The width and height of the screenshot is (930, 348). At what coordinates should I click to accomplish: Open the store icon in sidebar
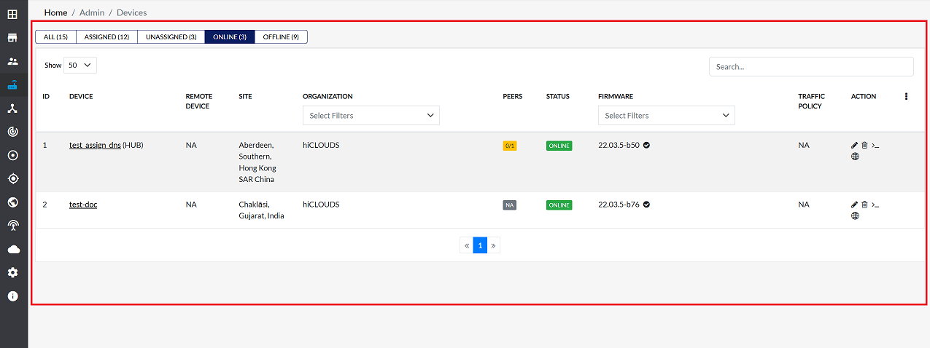(12, 38)
